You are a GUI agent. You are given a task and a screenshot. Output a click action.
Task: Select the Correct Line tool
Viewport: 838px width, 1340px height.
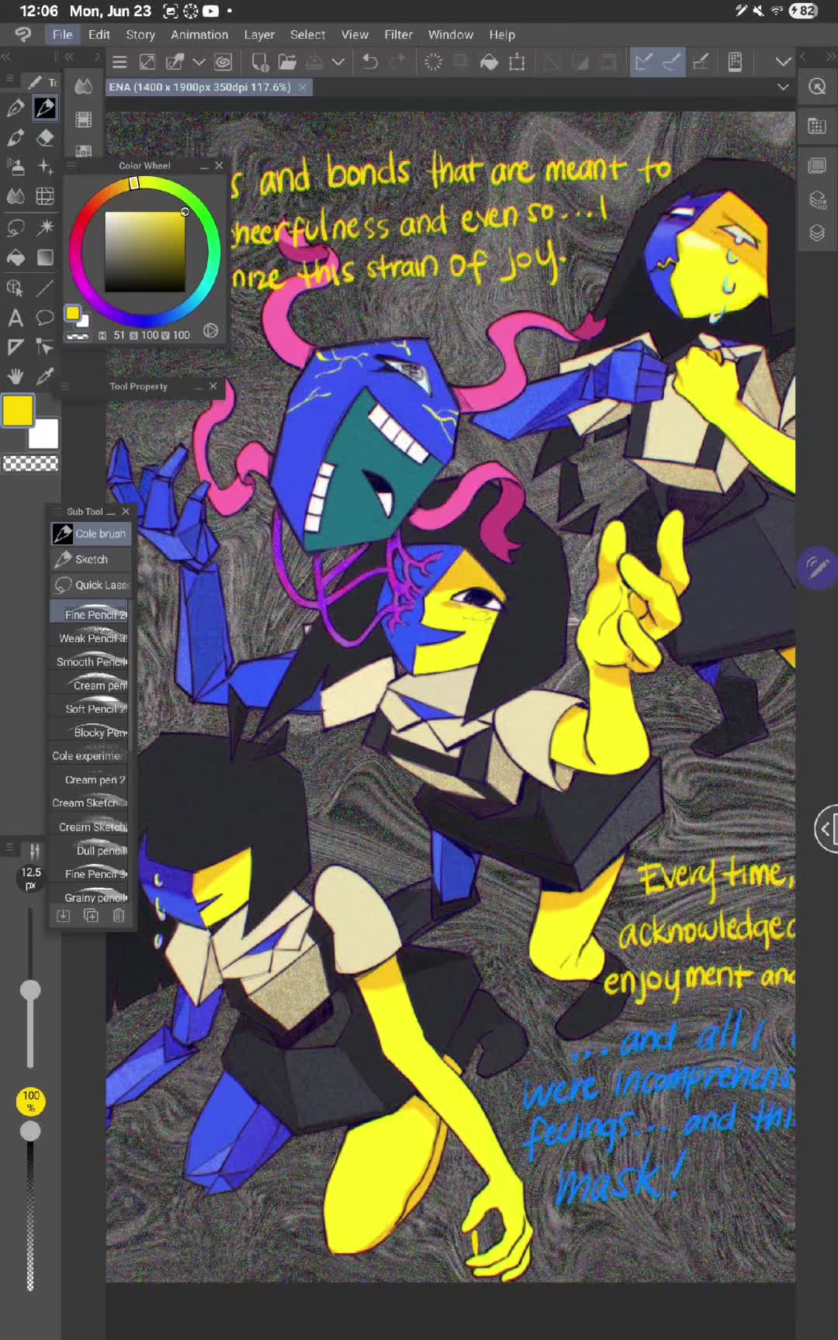[x=45, y=347]
